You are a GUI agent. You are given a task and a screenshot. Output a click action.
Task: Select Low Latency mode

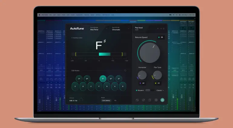(106, 100)
